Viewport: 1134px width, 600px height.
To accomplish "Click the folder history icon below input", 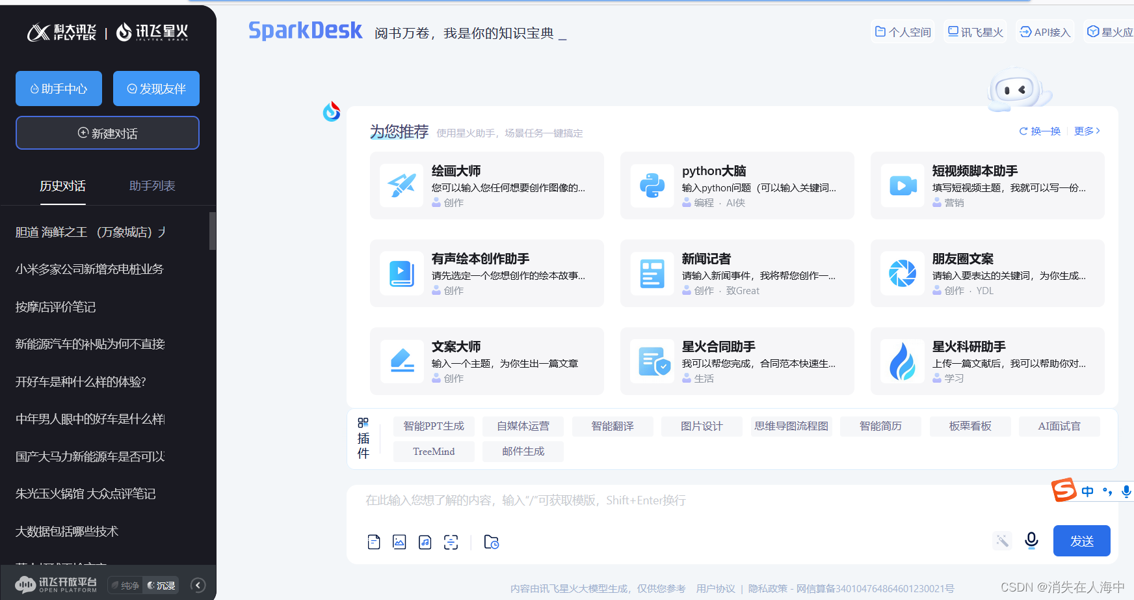I will [x=492, y=542].
